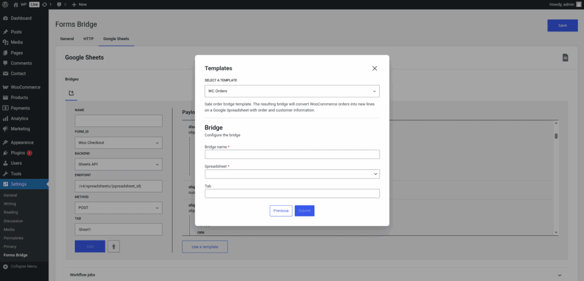The width and height of the screenshot is (584, 281).
Task: Open Reading settings submenu link
Action: pyautogui.click(x=10, y=212)
